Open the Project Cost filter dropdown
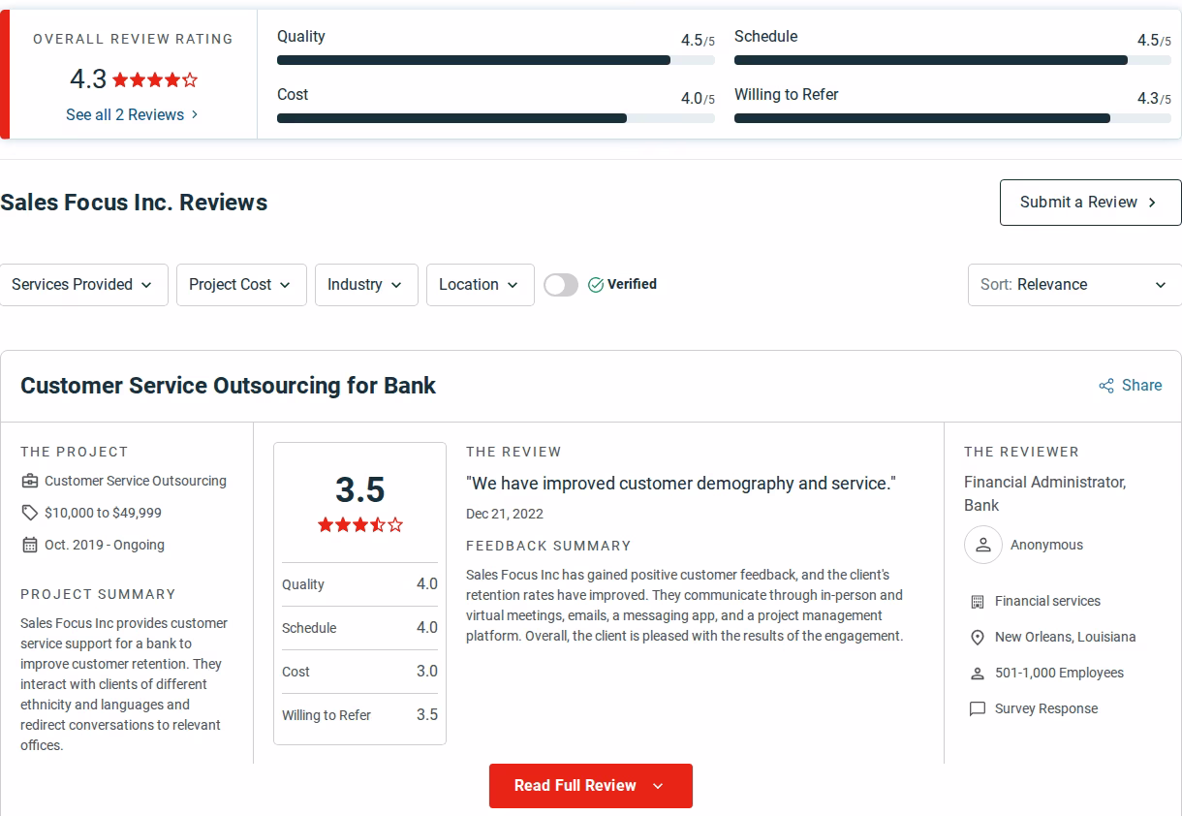The image size is (1182, 816). click(x=241, y=285)
